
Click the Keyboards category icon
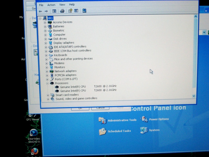coord(51,55)
